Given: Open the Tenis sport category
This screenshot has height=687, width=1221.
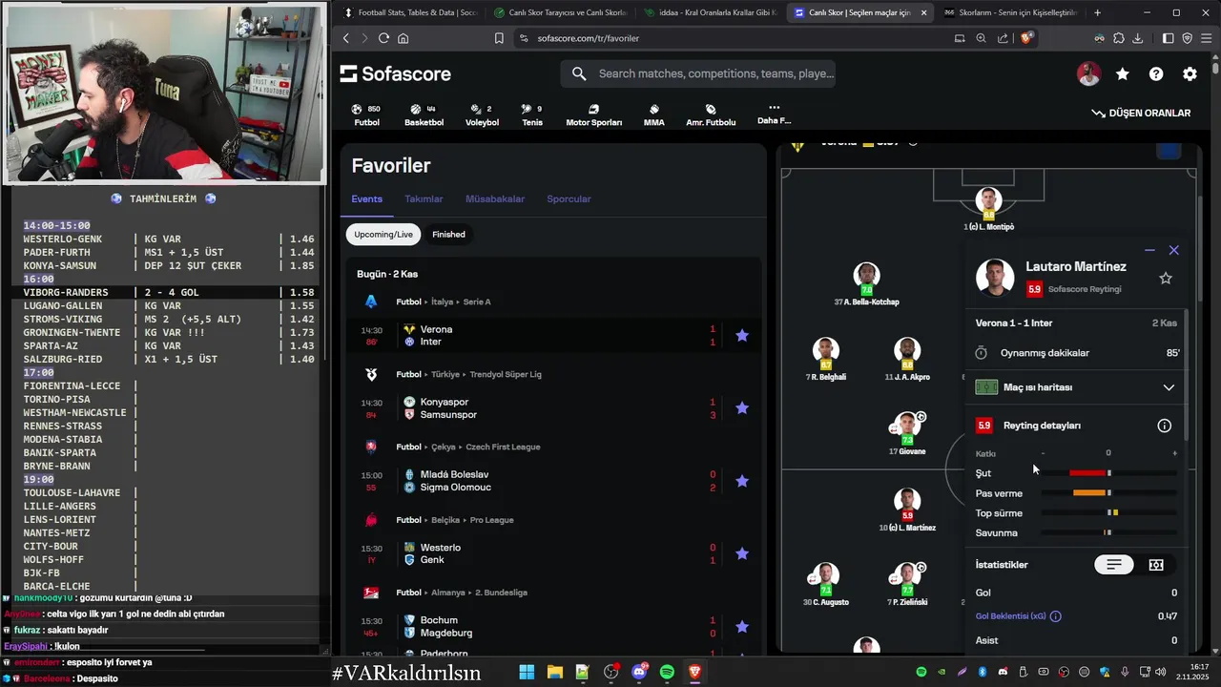Looking at the screenshot, I should pos(532,115).
